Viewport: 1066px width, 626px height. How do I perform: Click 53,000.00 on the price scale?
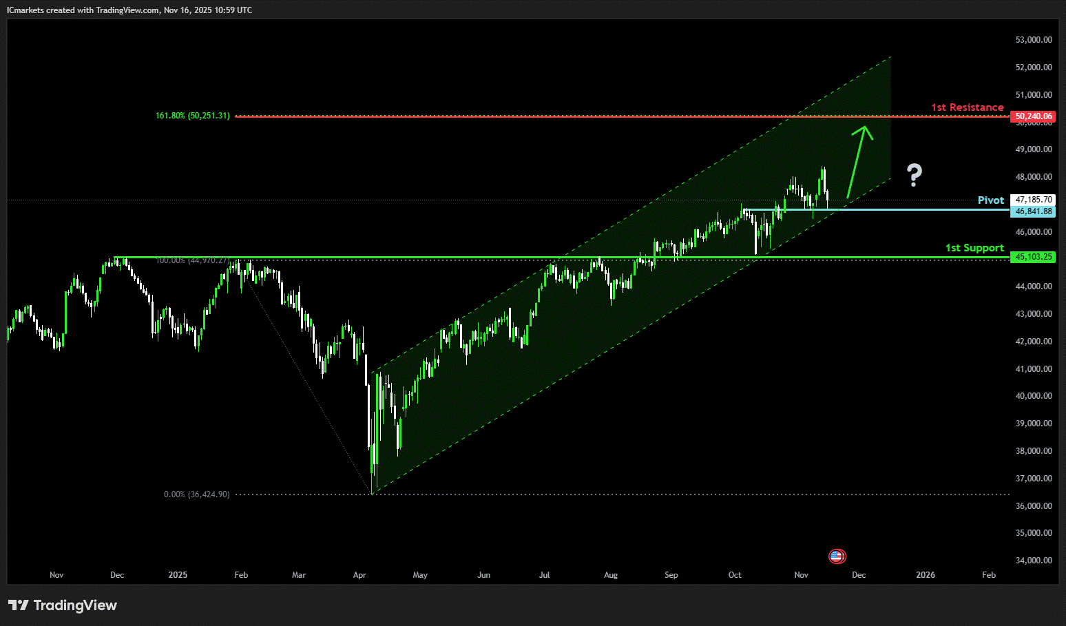click(1033, 40)
